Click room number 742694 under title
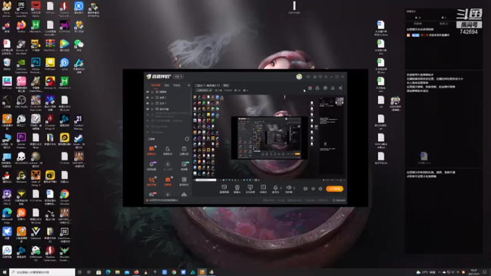Viewport: 491px width, 276px height. [x=228, y=90]
